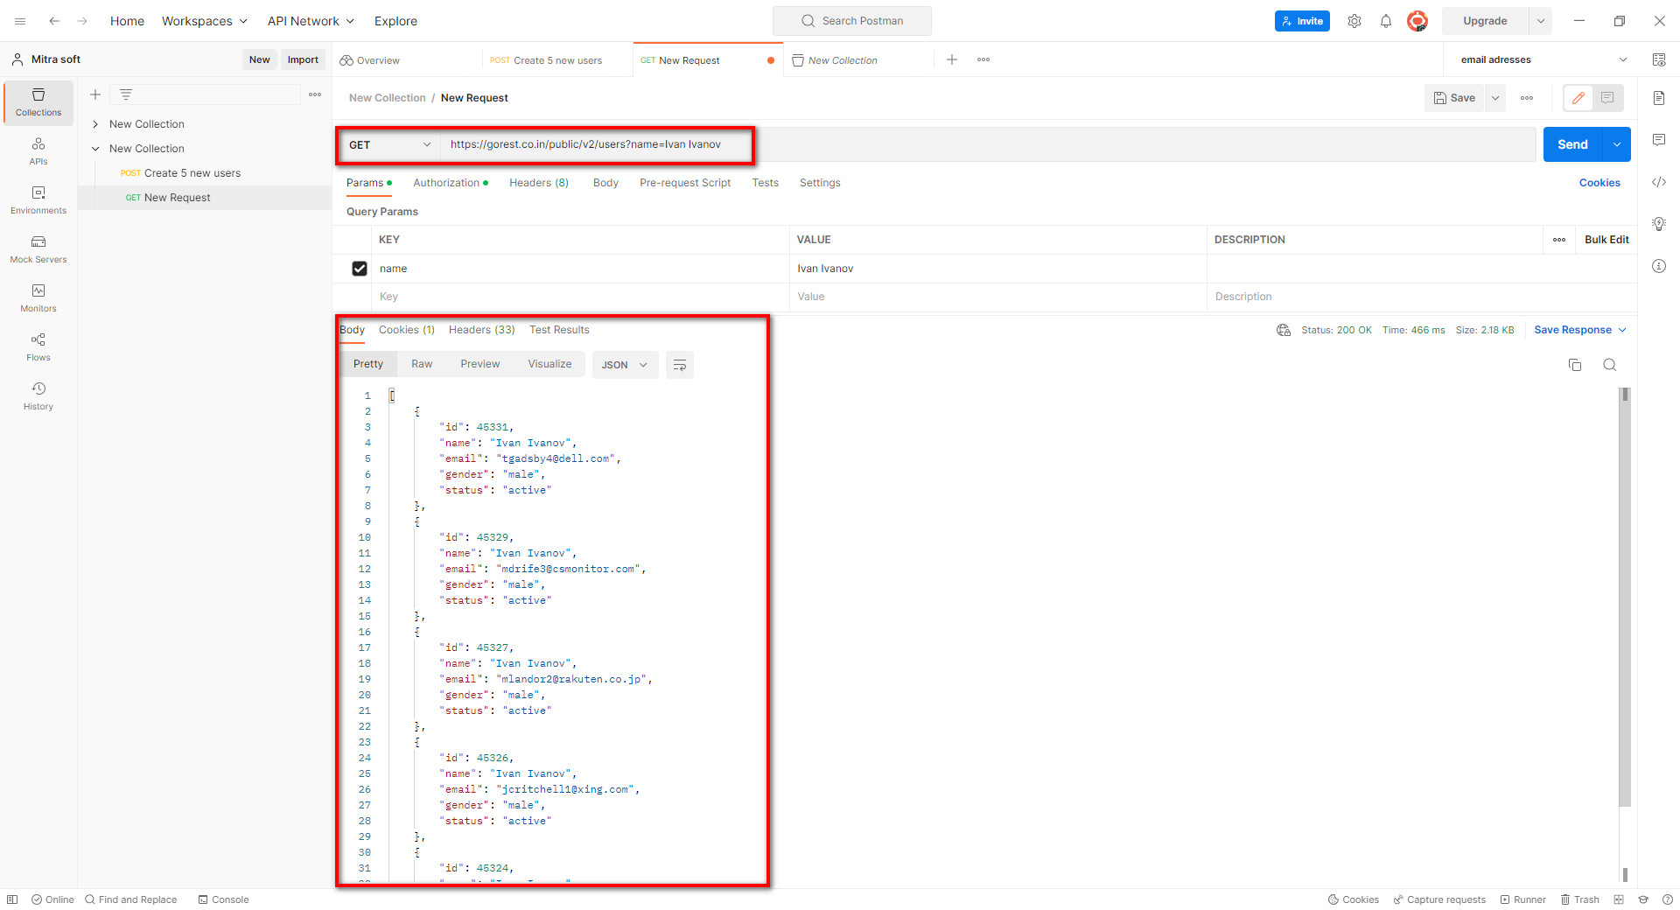1680x910 pixels.
Task: Click Save Response link
Action: [x=1580, y=330]
